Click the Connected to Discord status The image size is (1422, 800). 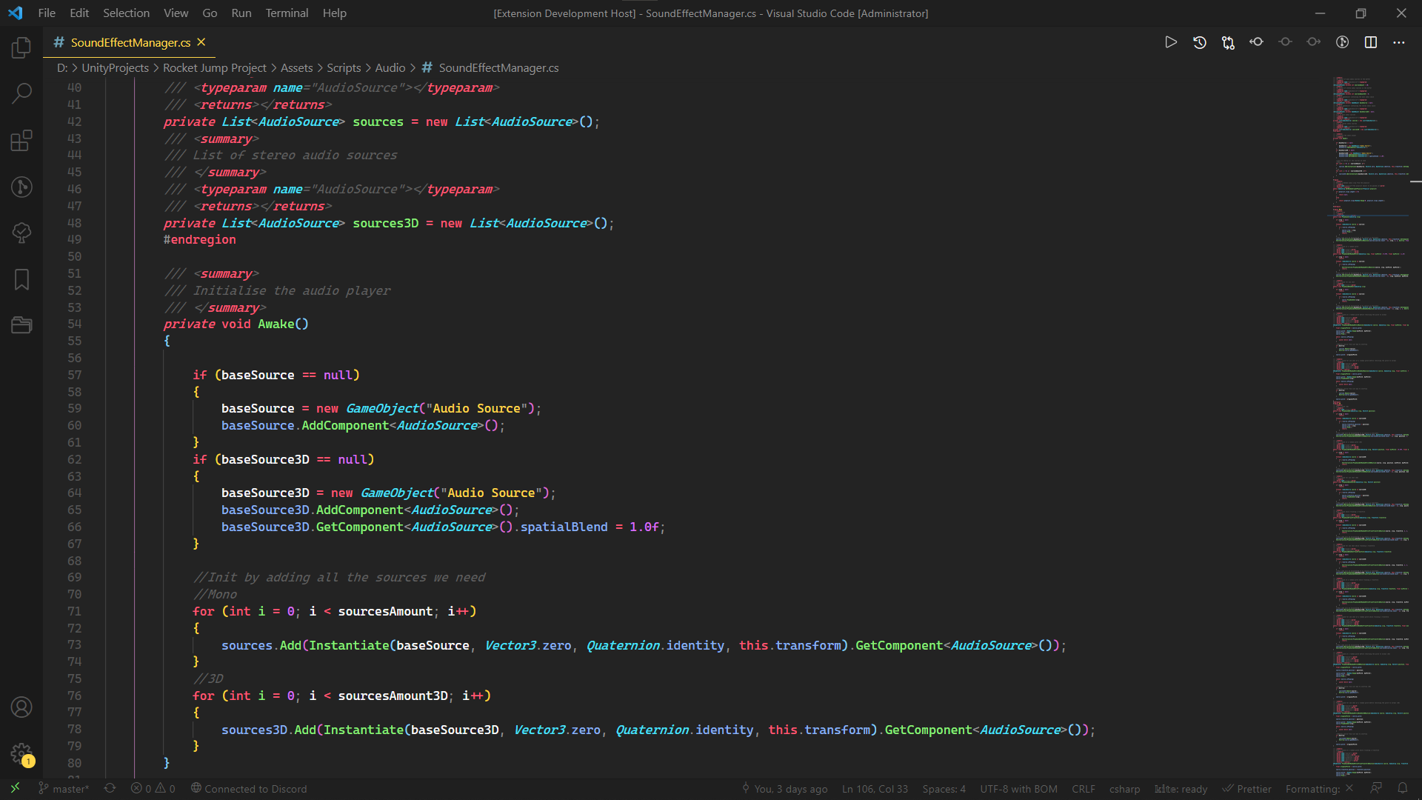pyautogui.click(x=249, y=788)
